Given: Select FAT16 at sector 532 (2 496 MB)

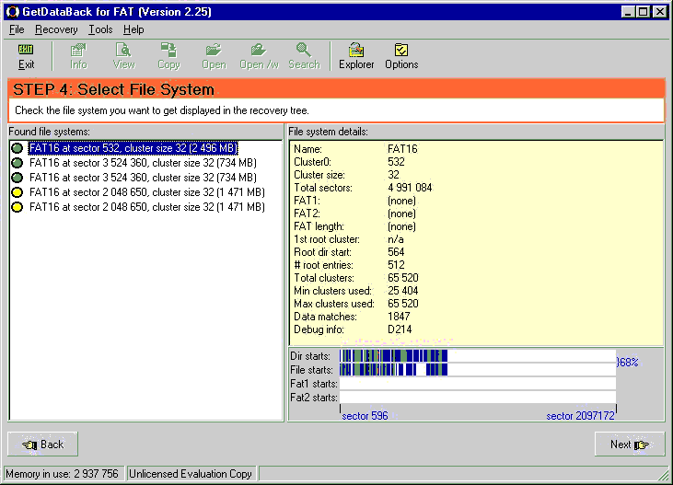Looking at the screenshot, I should [133, 148].
